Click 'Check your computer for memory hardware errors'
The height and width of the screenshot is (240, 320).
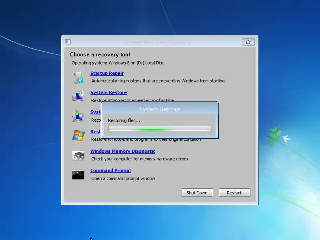[139, 159]
